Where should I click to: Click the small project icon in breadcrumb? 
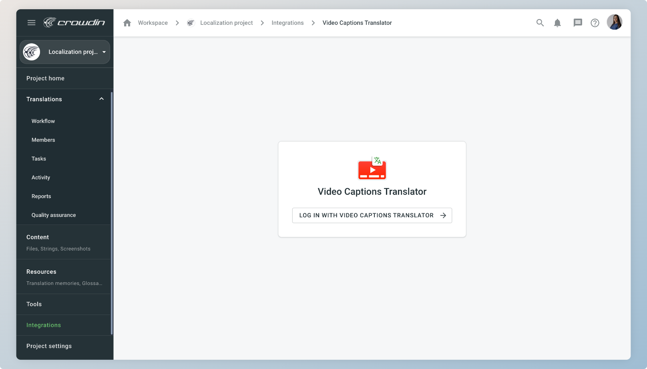coord(191,23)
